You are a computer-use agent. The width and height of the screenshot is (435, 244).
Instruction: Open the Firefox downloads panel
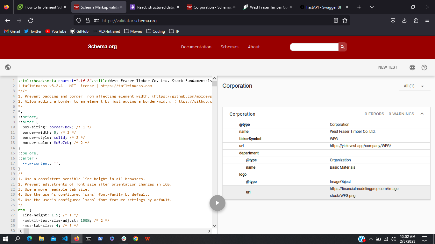click(404, 20)
